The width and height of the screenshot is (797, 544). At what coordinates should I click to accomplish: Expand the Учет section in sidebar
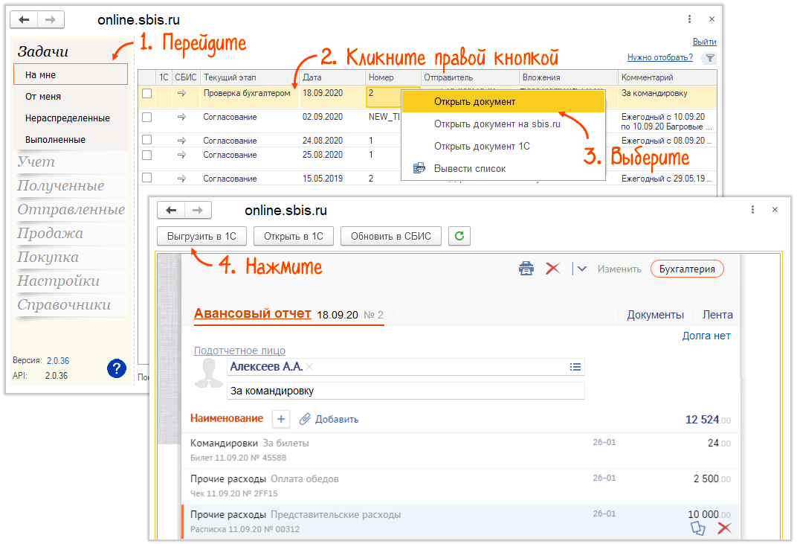pyautogui.click(x=36, y=162)
